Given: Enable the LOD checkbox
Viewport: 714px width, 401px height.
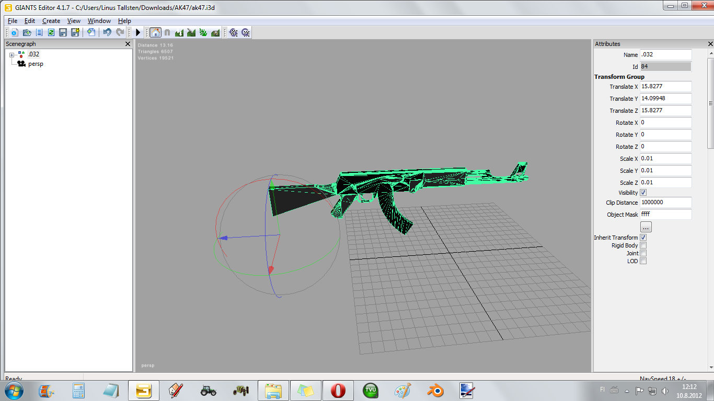Looking at the screenshot, I should (x=643, y=261).
